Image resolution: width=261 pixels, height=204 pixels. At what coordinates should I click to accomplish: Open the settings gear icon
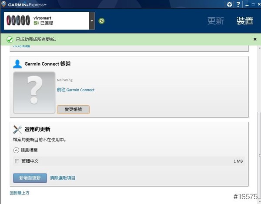point(229,4)
